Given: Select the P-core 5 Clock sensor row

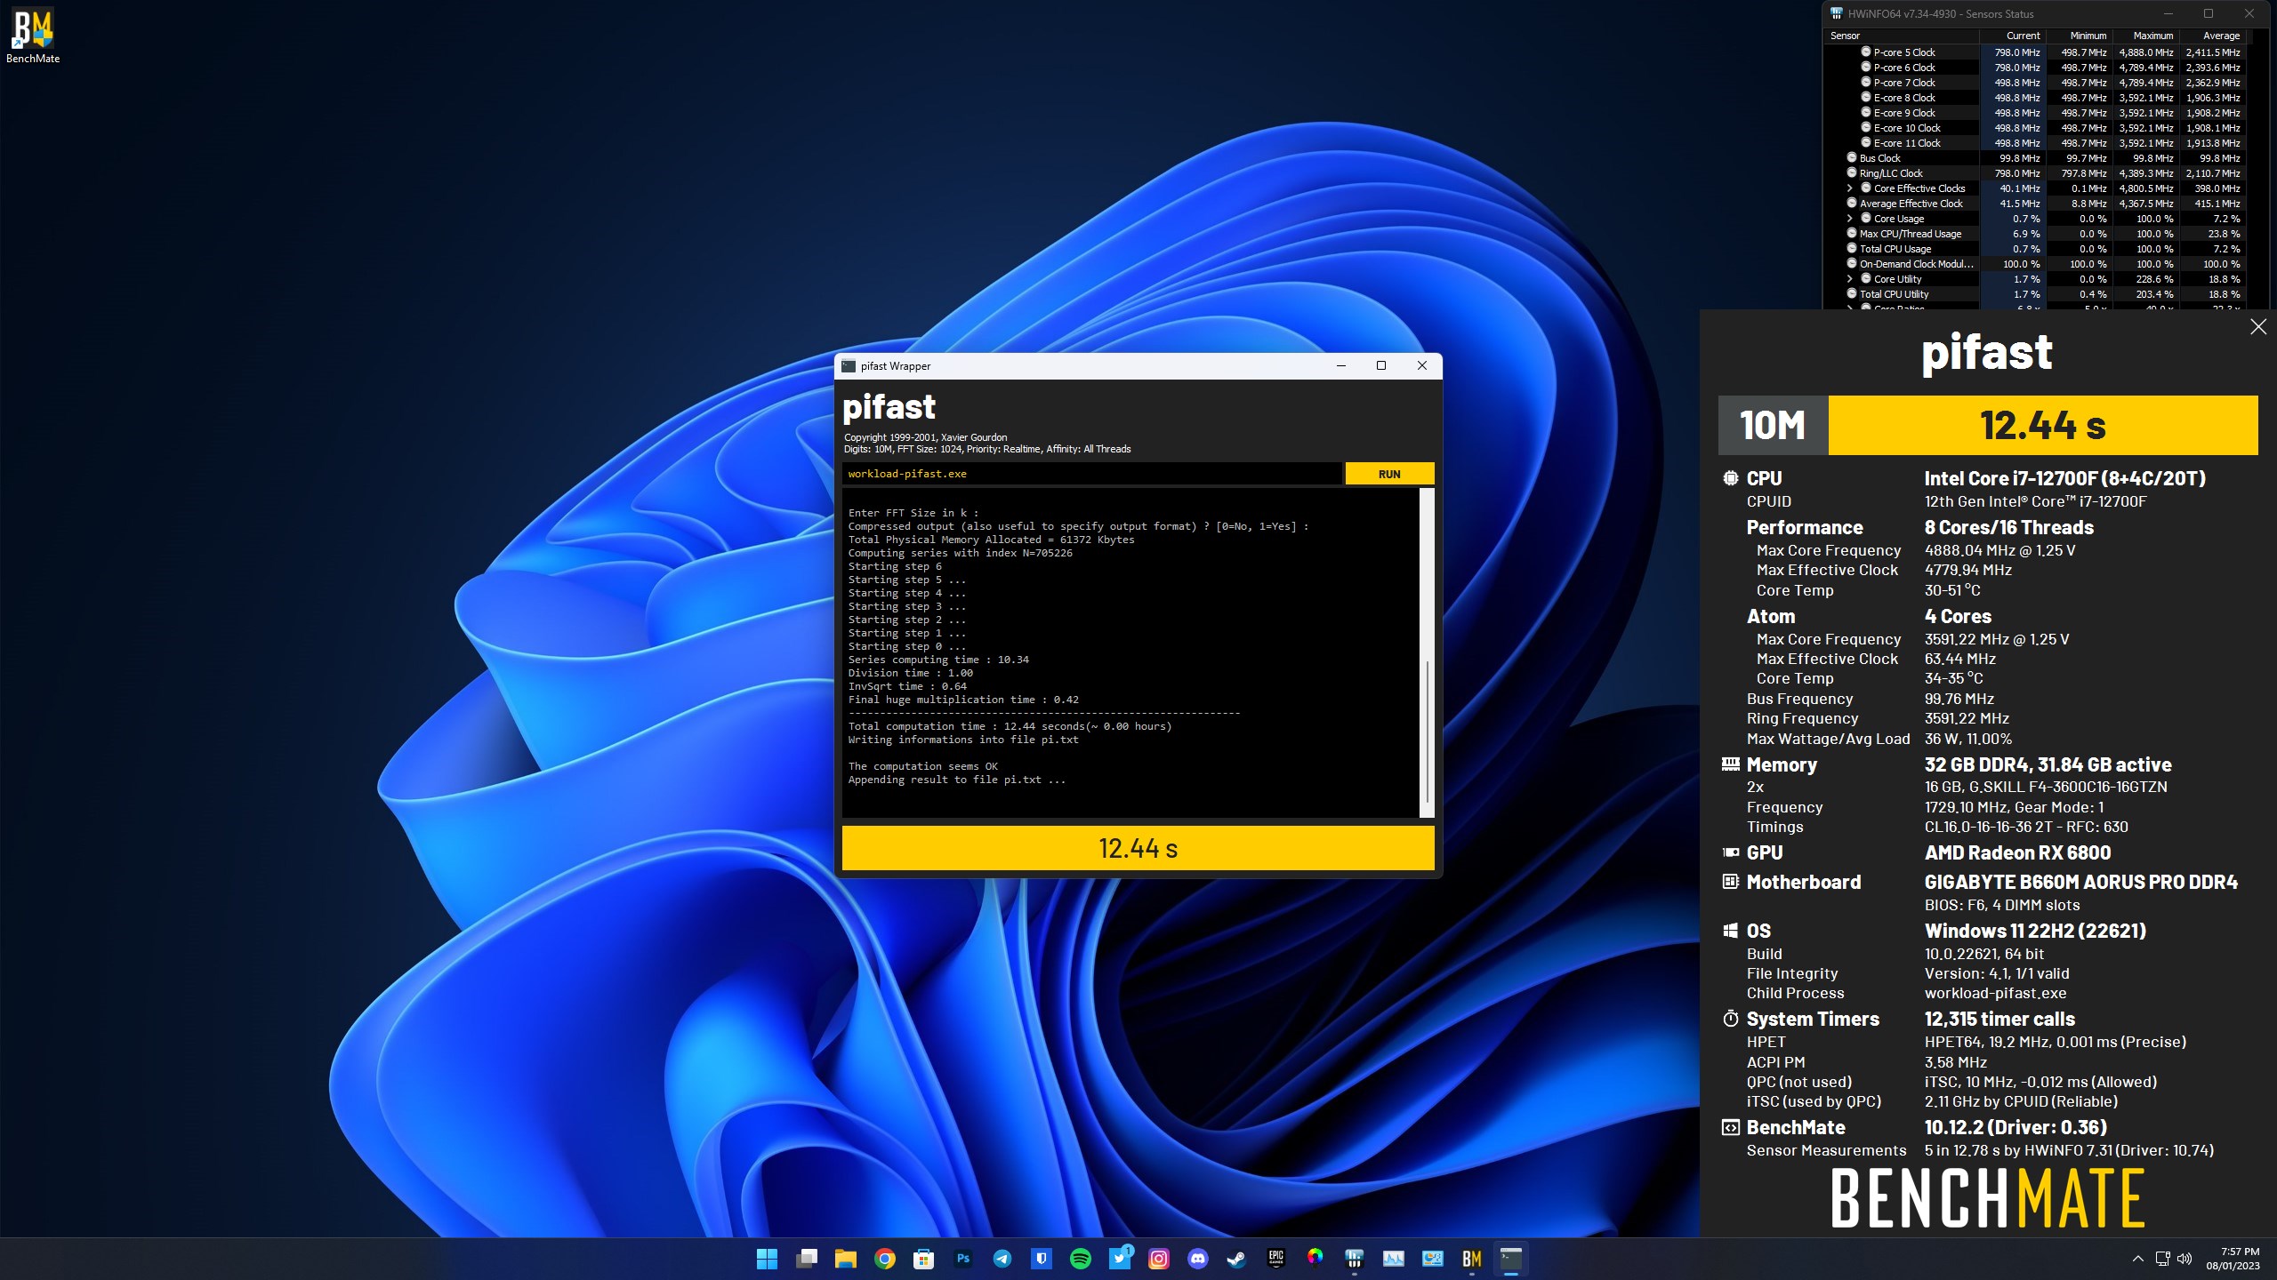Looking at the screenshot, I should [x=2034, y=52].
